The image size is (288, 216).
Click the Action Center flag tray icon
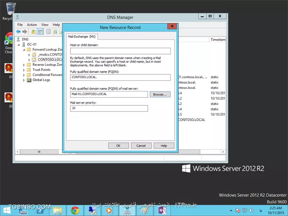(238, 210)
